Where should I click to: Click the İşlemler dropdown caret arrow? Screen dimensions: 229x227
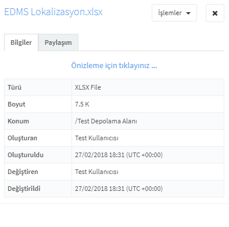[188, 13]
